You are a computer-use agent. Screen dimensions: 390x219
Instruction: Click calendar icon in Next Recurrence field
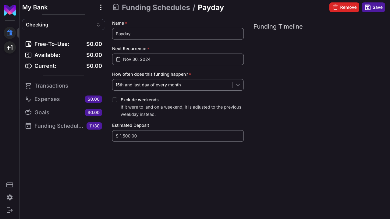pyautogui.click(x=118, y=59)
